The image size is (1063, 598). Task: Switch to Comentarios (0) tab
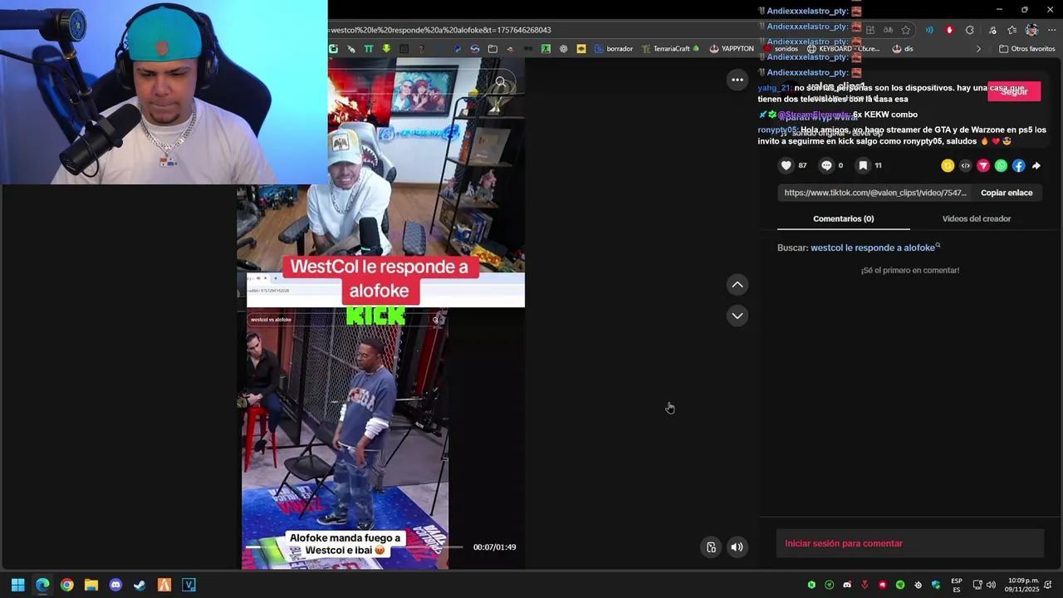coord(843,218)
